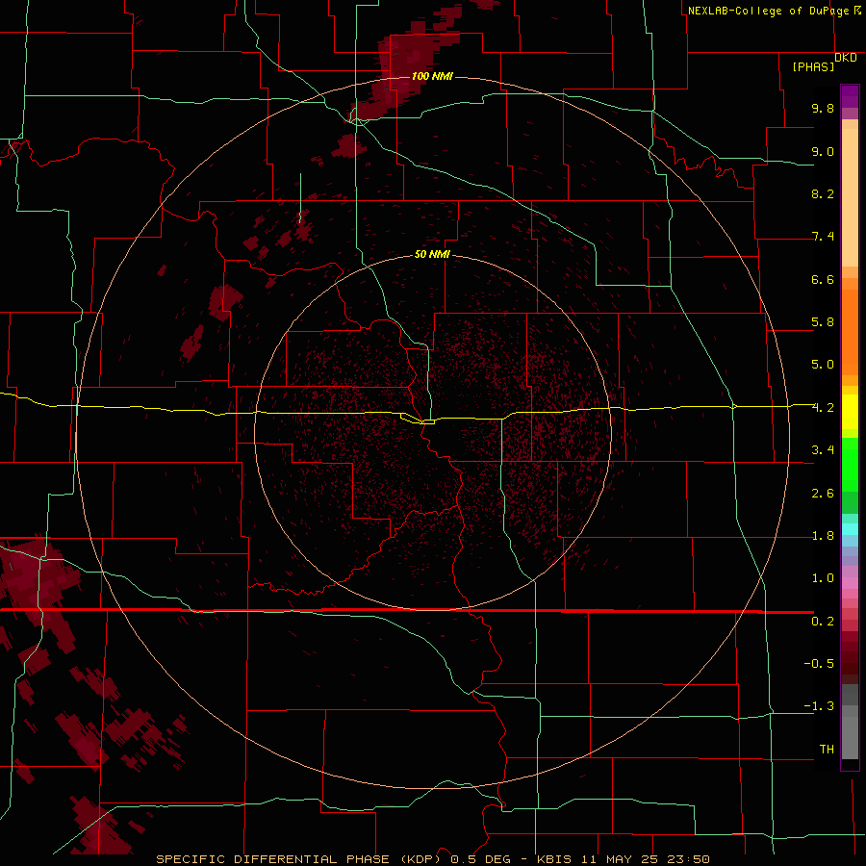Pick the purple segment on the color bar
Screen dimensions: 866x866
(x=850, y=96)
